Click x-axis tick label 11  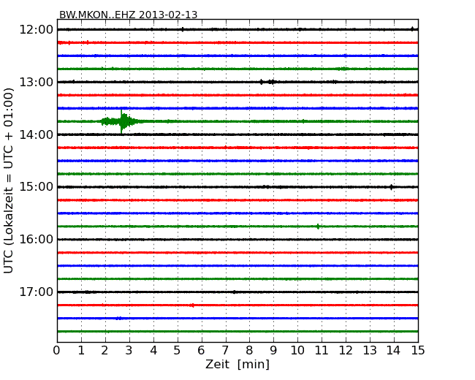click(322, 351)
